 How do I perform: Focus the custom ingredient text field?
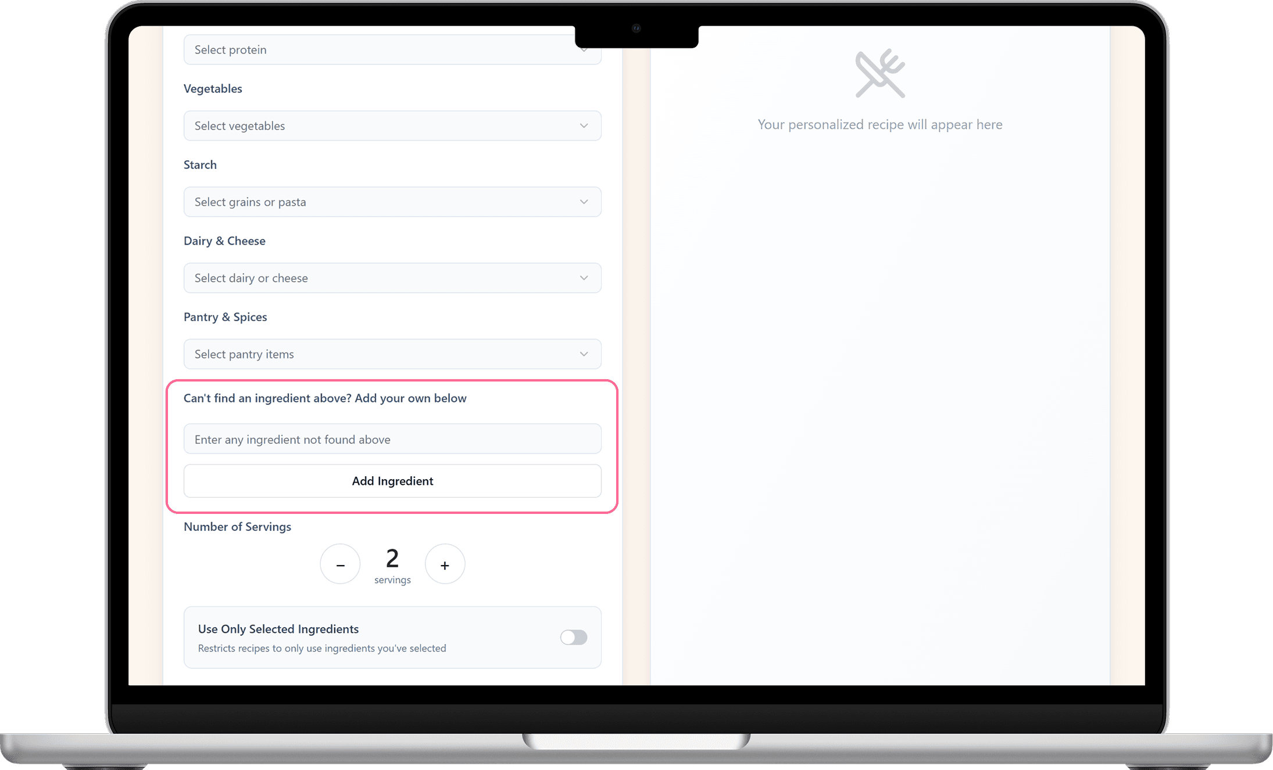(x=392, y=439)
